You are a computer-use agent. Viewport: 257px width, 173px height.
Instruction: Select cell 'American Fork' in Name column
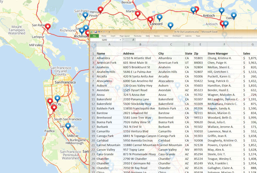point(109,62)
